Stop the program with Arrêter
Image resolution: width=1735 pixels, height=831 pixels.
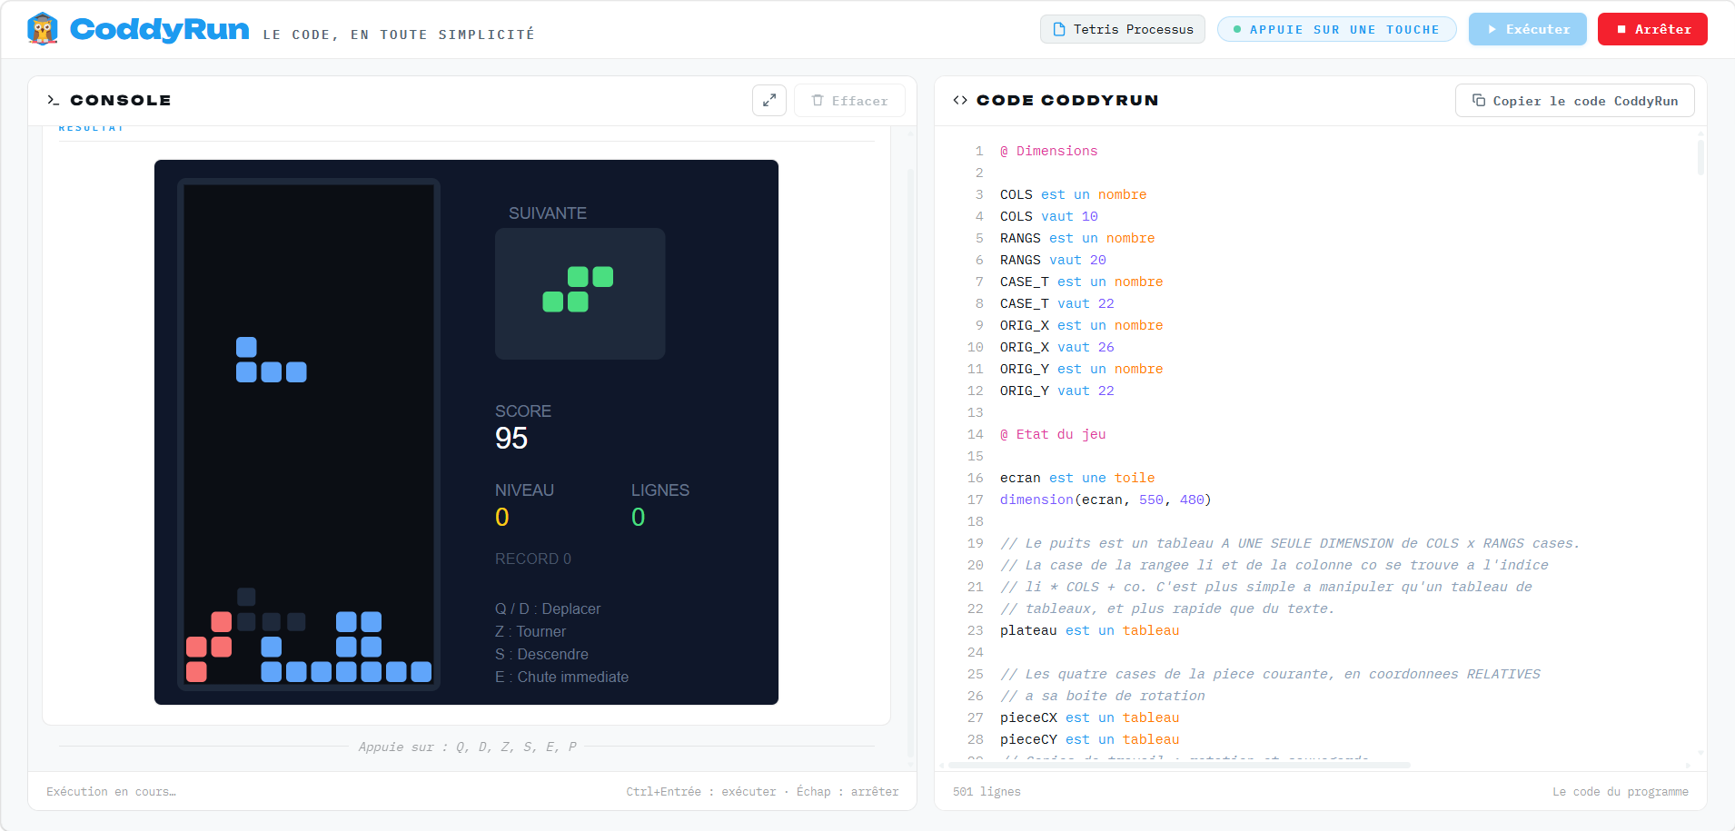(1652, 29)
